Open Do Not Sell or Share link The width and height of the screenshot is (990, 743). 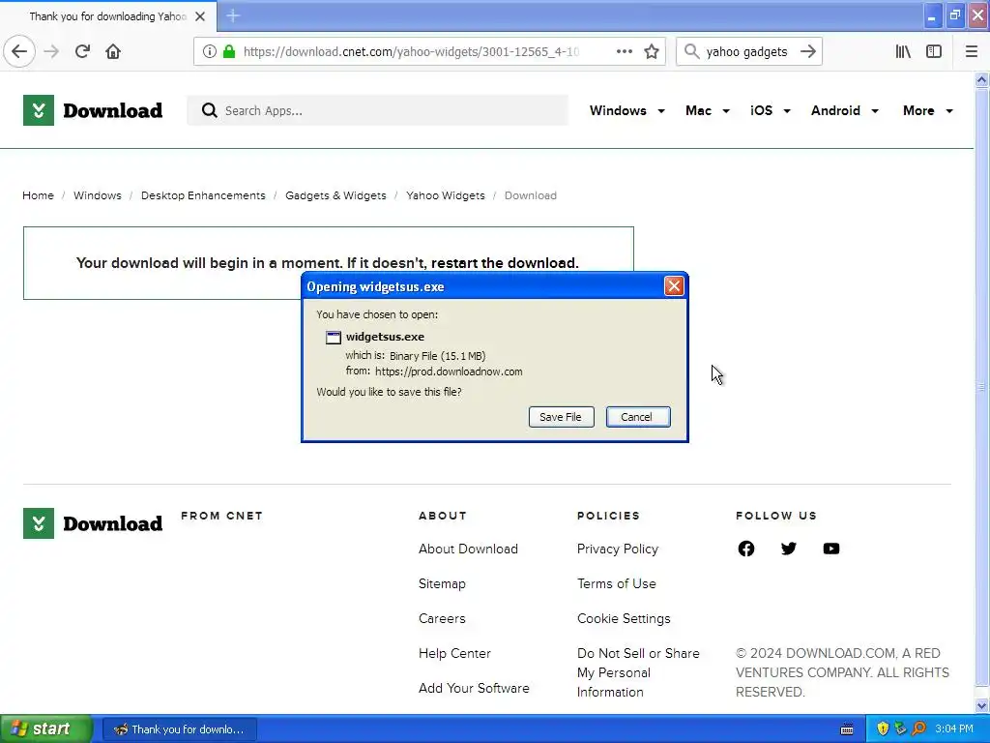click(x=638, y=672)
